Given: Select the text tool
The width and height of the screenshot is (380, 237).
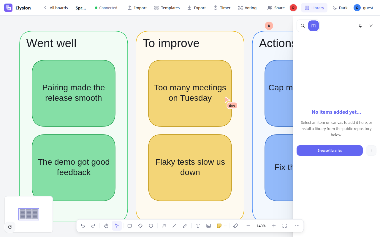Looking at the screenshot, I should 198,226.
